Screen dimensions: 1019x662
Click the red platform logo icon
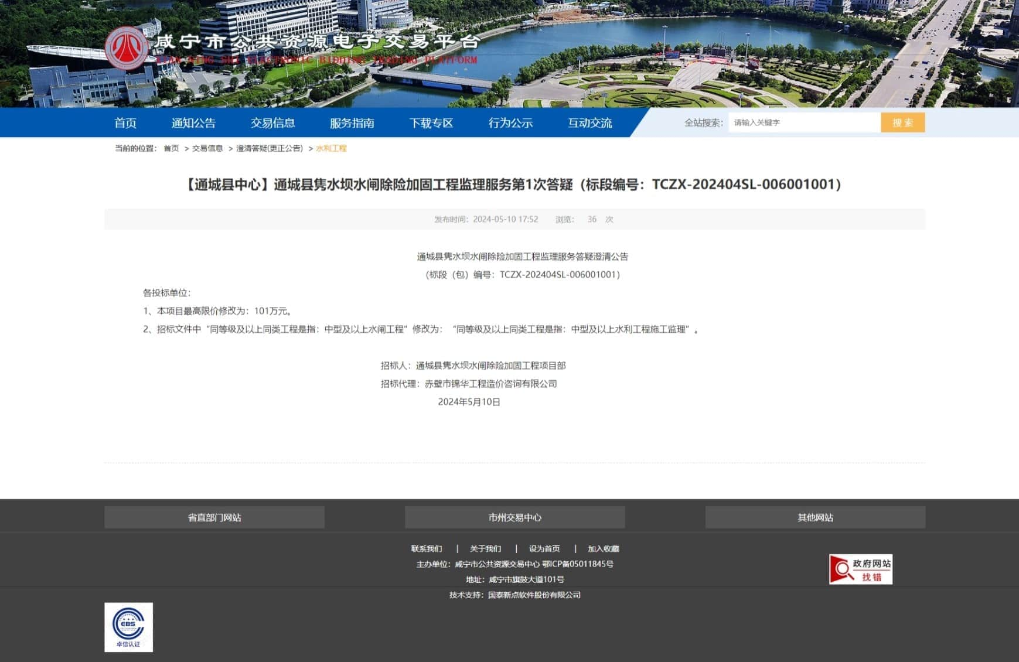tap(126, 48)
